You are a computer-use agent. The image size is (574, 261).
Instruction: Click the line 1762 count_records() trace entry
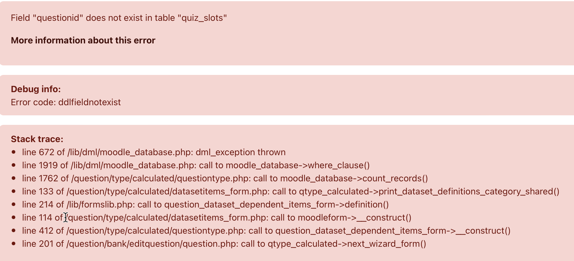click(225, 178)
